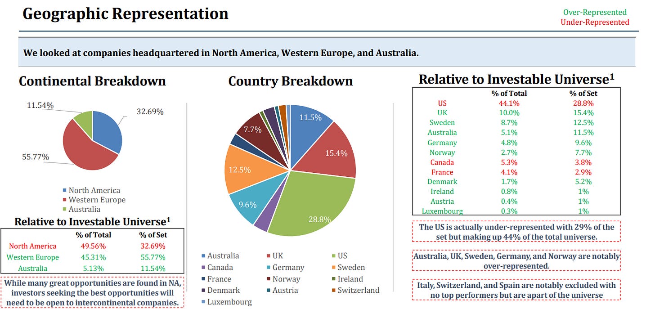Click the Switzerland legend entry
655x309 pixels.
356,291
